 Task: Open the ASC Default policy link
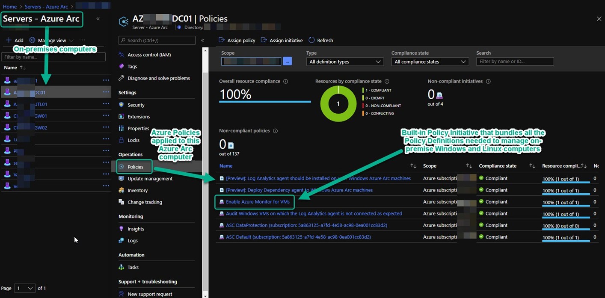[x=298, y=237]
